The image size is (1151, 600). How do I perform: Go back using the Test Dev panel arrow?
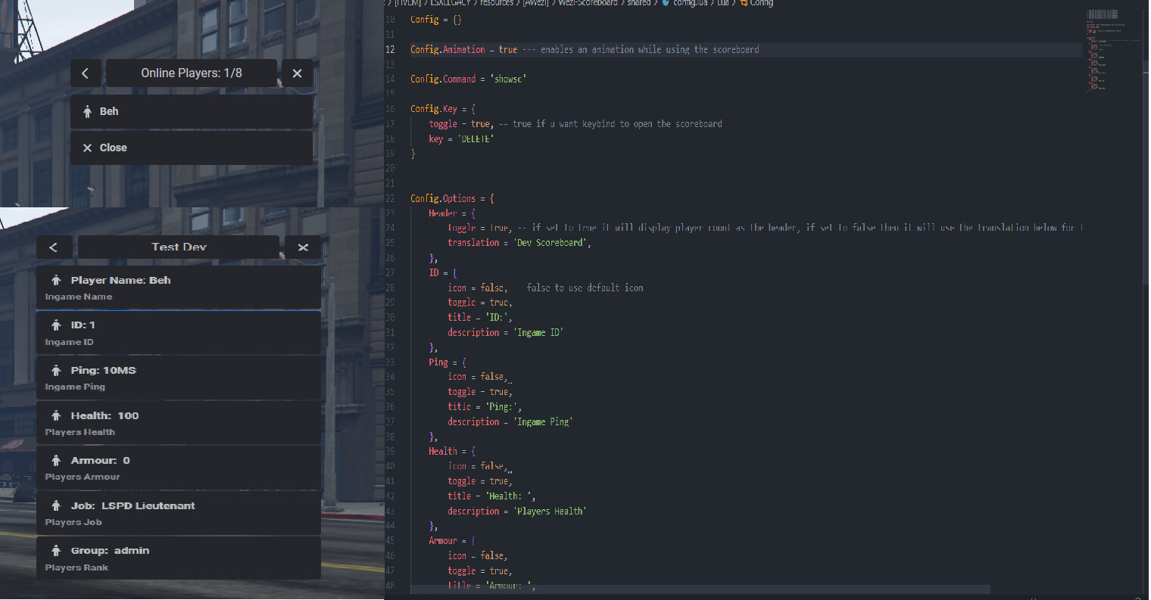point(54,247)
